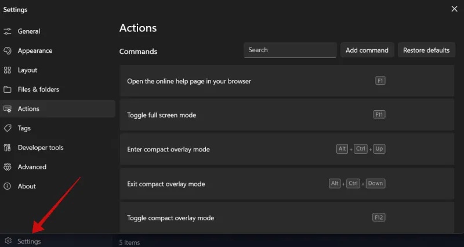
Task: Click the Appearance palette icon
Action: pos(8,50)
